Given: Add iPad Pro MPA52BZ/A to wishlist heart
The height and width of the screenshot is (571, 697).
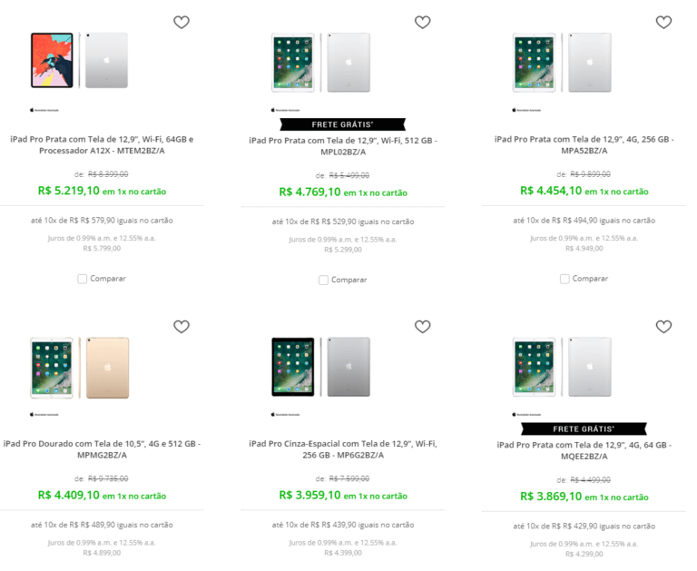Looking at the screenshot, I should coord(663,23).
